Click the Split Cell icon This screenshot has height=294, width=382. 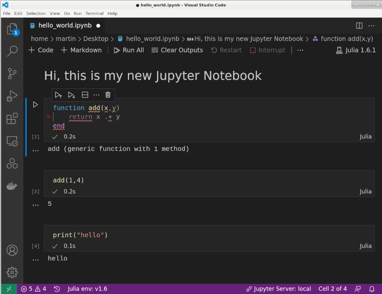85,95
